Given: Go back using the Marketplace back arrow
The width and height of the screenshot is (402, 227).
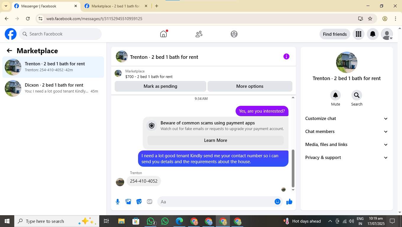Looking at the screenshot, I should click(x=9, y=51).
